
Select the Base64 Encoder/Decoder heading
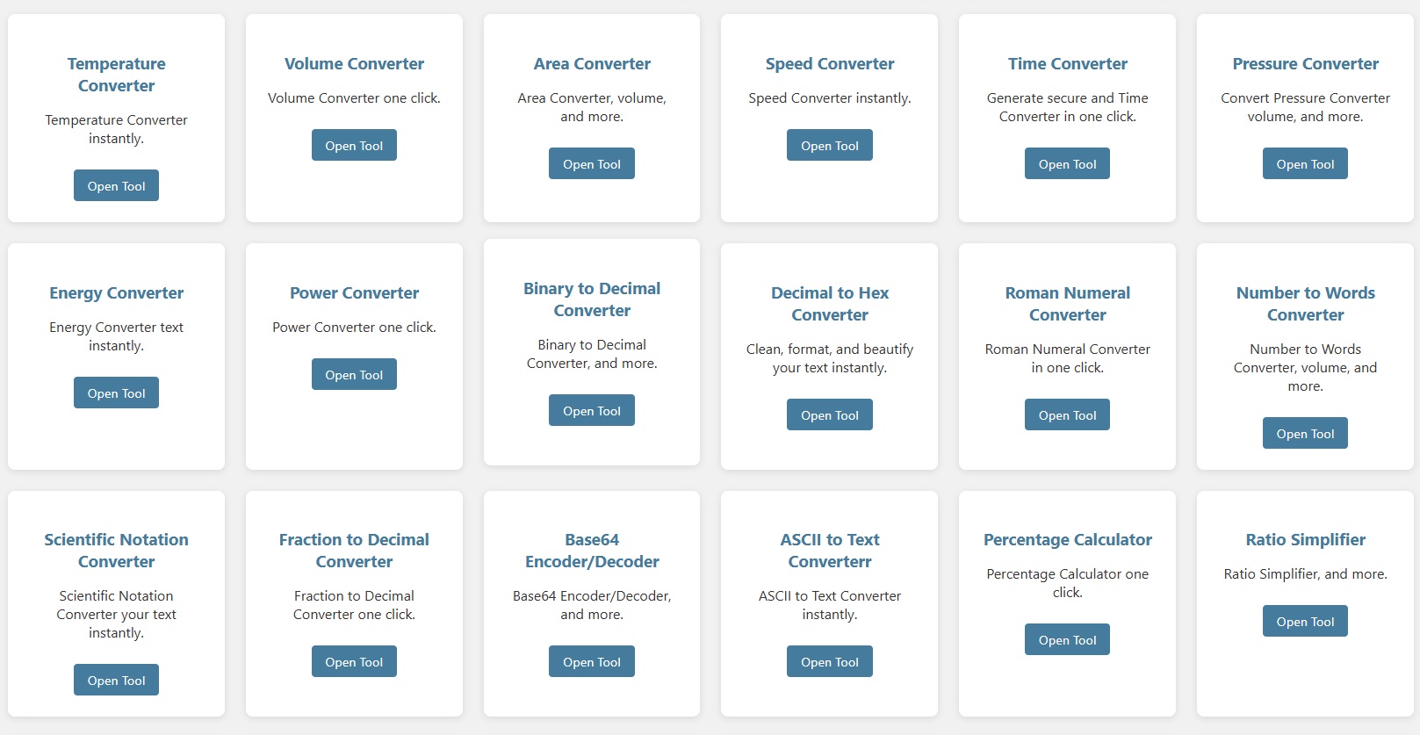(592, 551)
